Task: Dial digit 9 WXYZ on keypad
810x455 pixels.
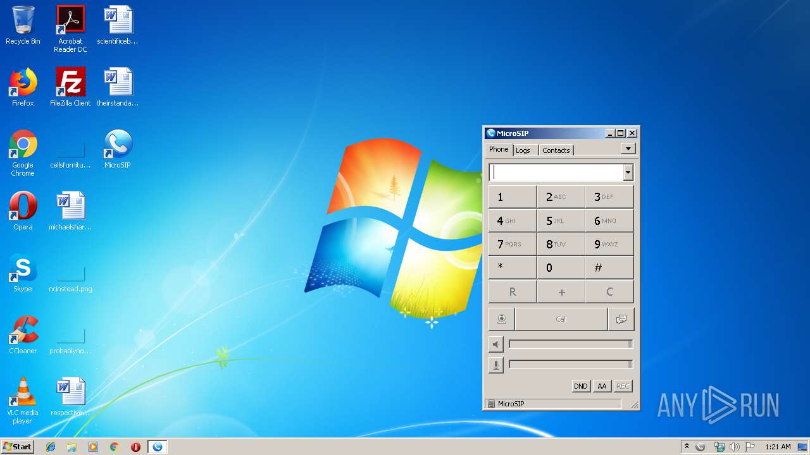Action: [609, 244]
